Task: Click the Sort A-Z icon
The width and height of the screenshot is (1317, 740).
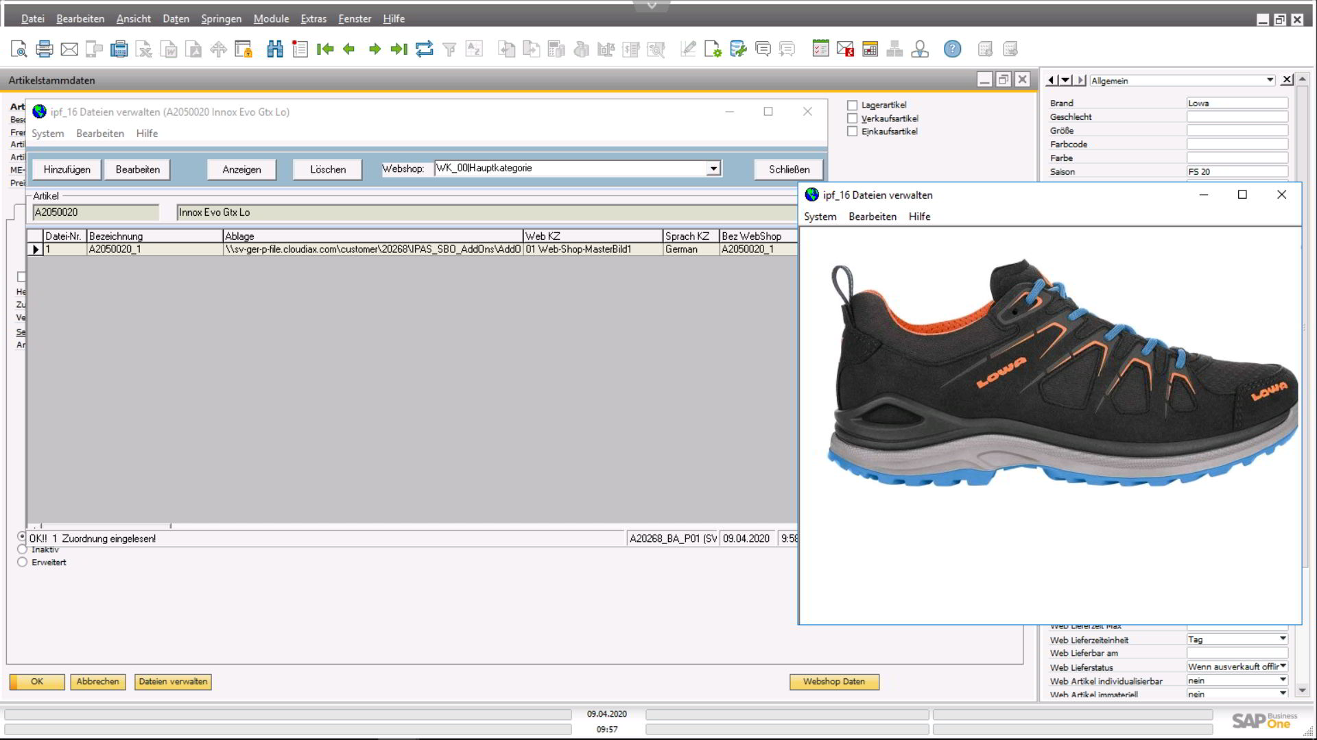Action: 474,49
